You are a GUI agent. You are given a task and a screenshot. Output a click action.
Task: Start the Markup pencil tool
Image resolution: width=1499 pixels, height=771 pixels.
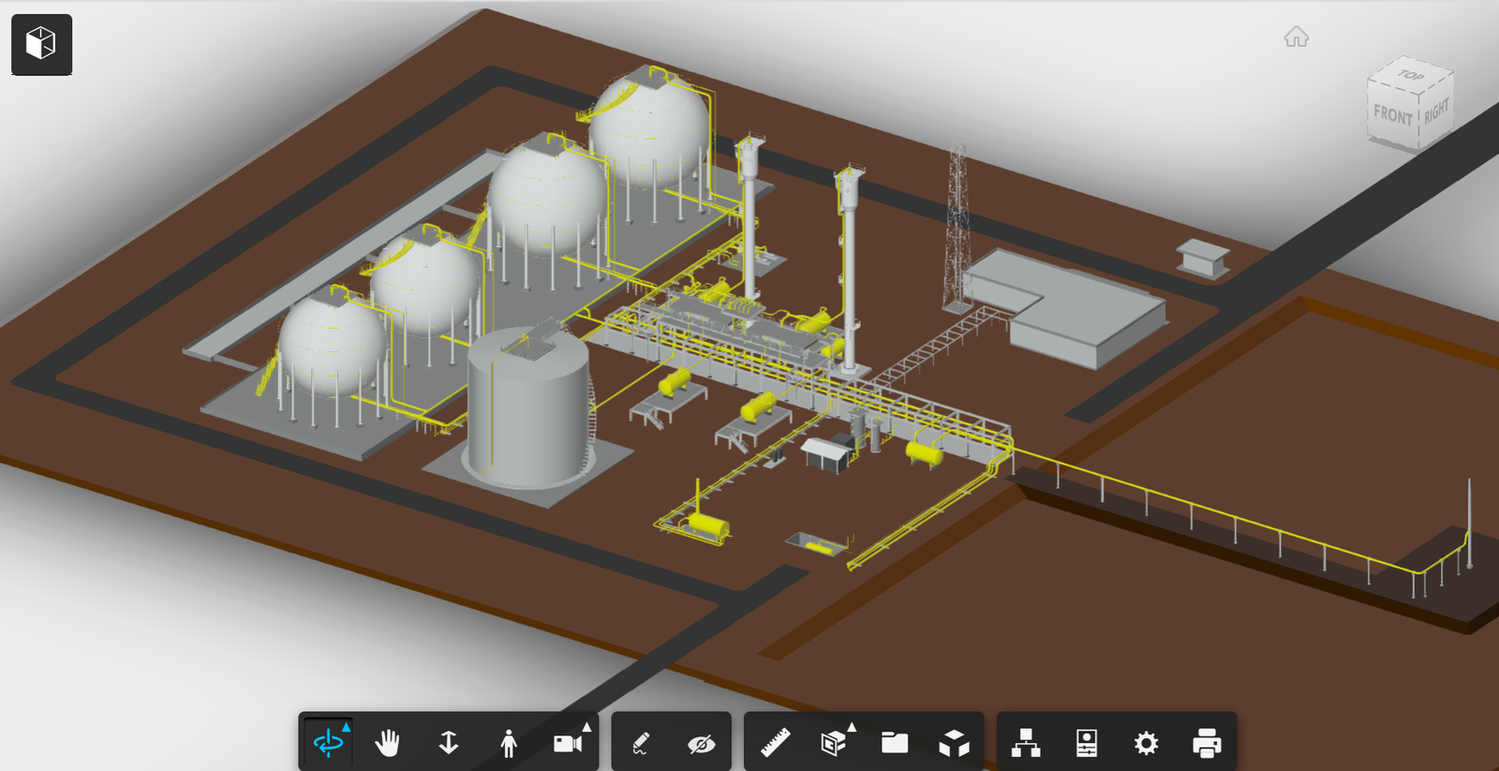click(641, 744)
